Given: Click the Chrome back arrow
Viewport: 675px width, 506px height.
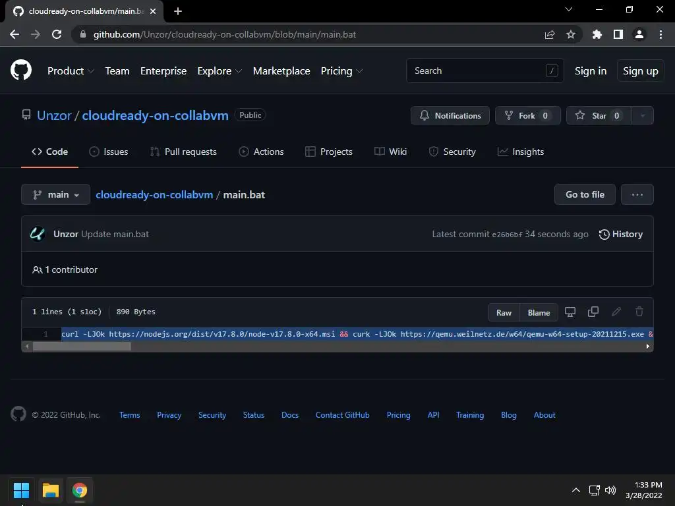Looking at the screenshot, I should 15,34.
